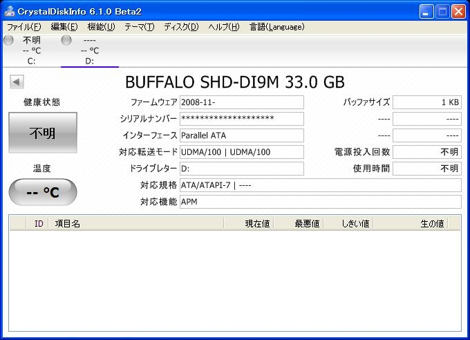Click the シリアルナンバー label
Screen dimensions: 470x340
pos(149,119)
